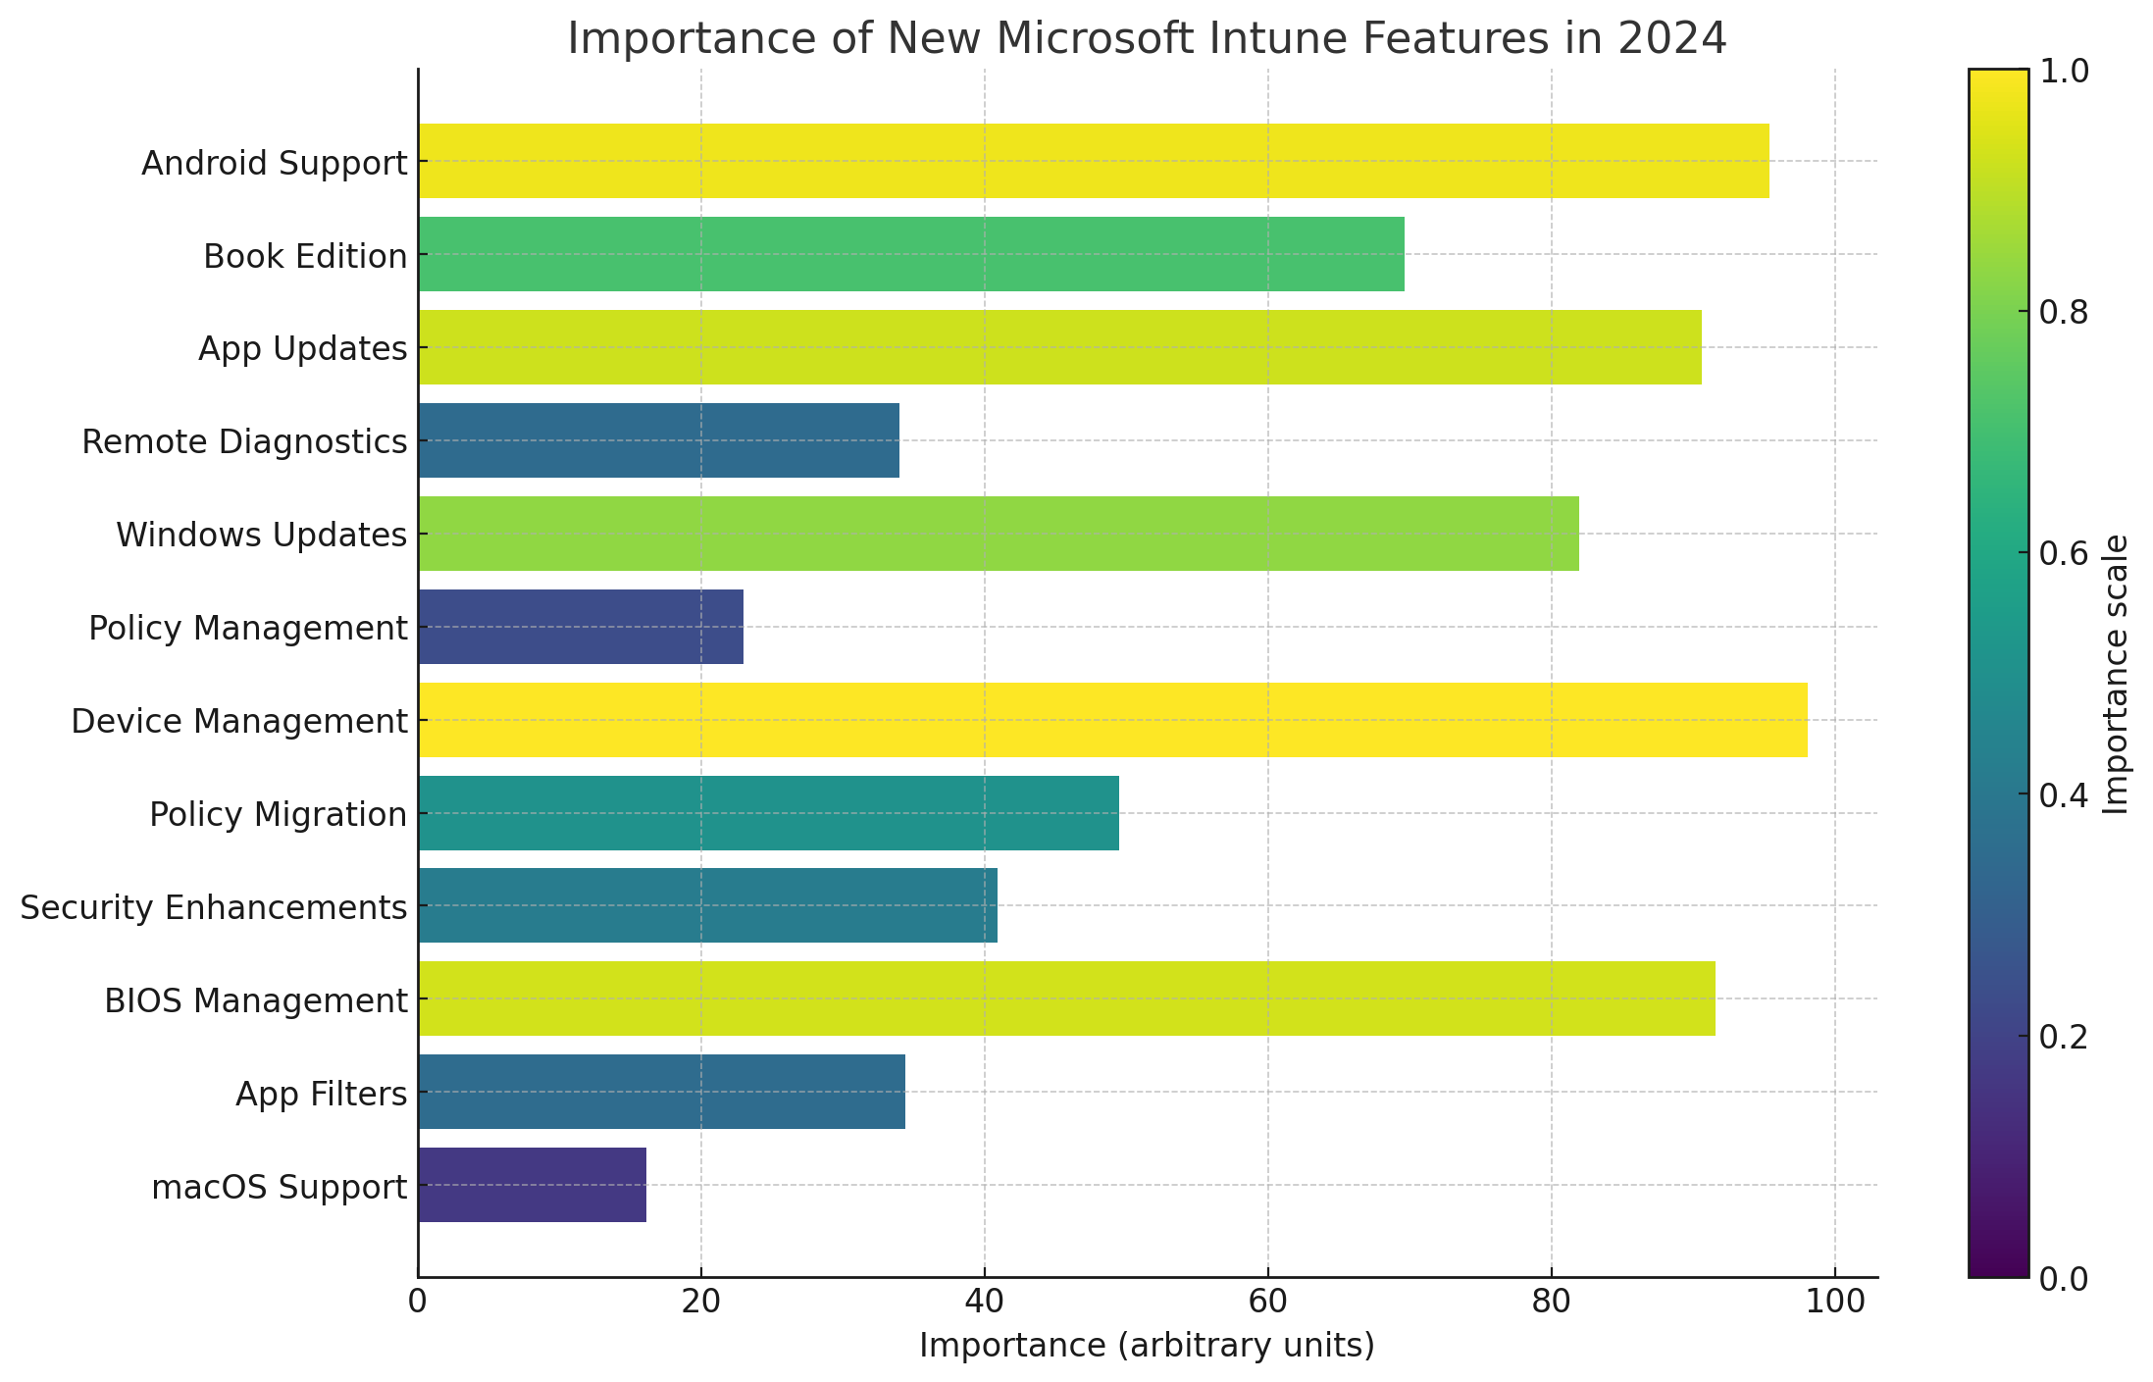The height and width of the screenshot is (1382, 2153).
Task: Click the Remote Diagnostics blue bar
Action: 658,440
